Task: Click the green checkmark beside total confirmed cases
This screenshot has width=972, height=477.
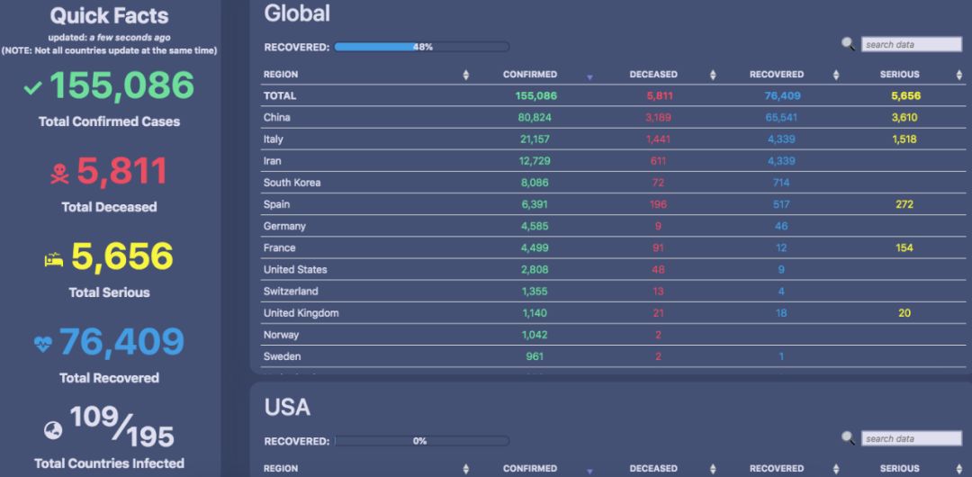Action: (x=33, y=87)
